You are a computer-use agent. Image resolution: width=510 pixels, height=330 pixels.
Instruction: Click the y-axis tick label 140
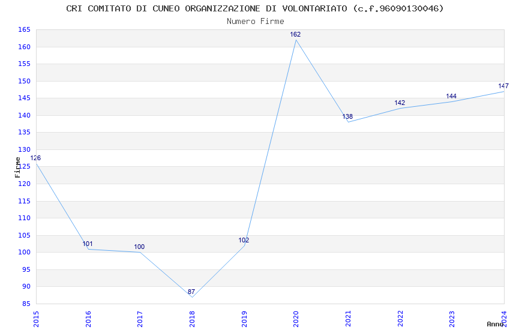[x=24, y=115]
